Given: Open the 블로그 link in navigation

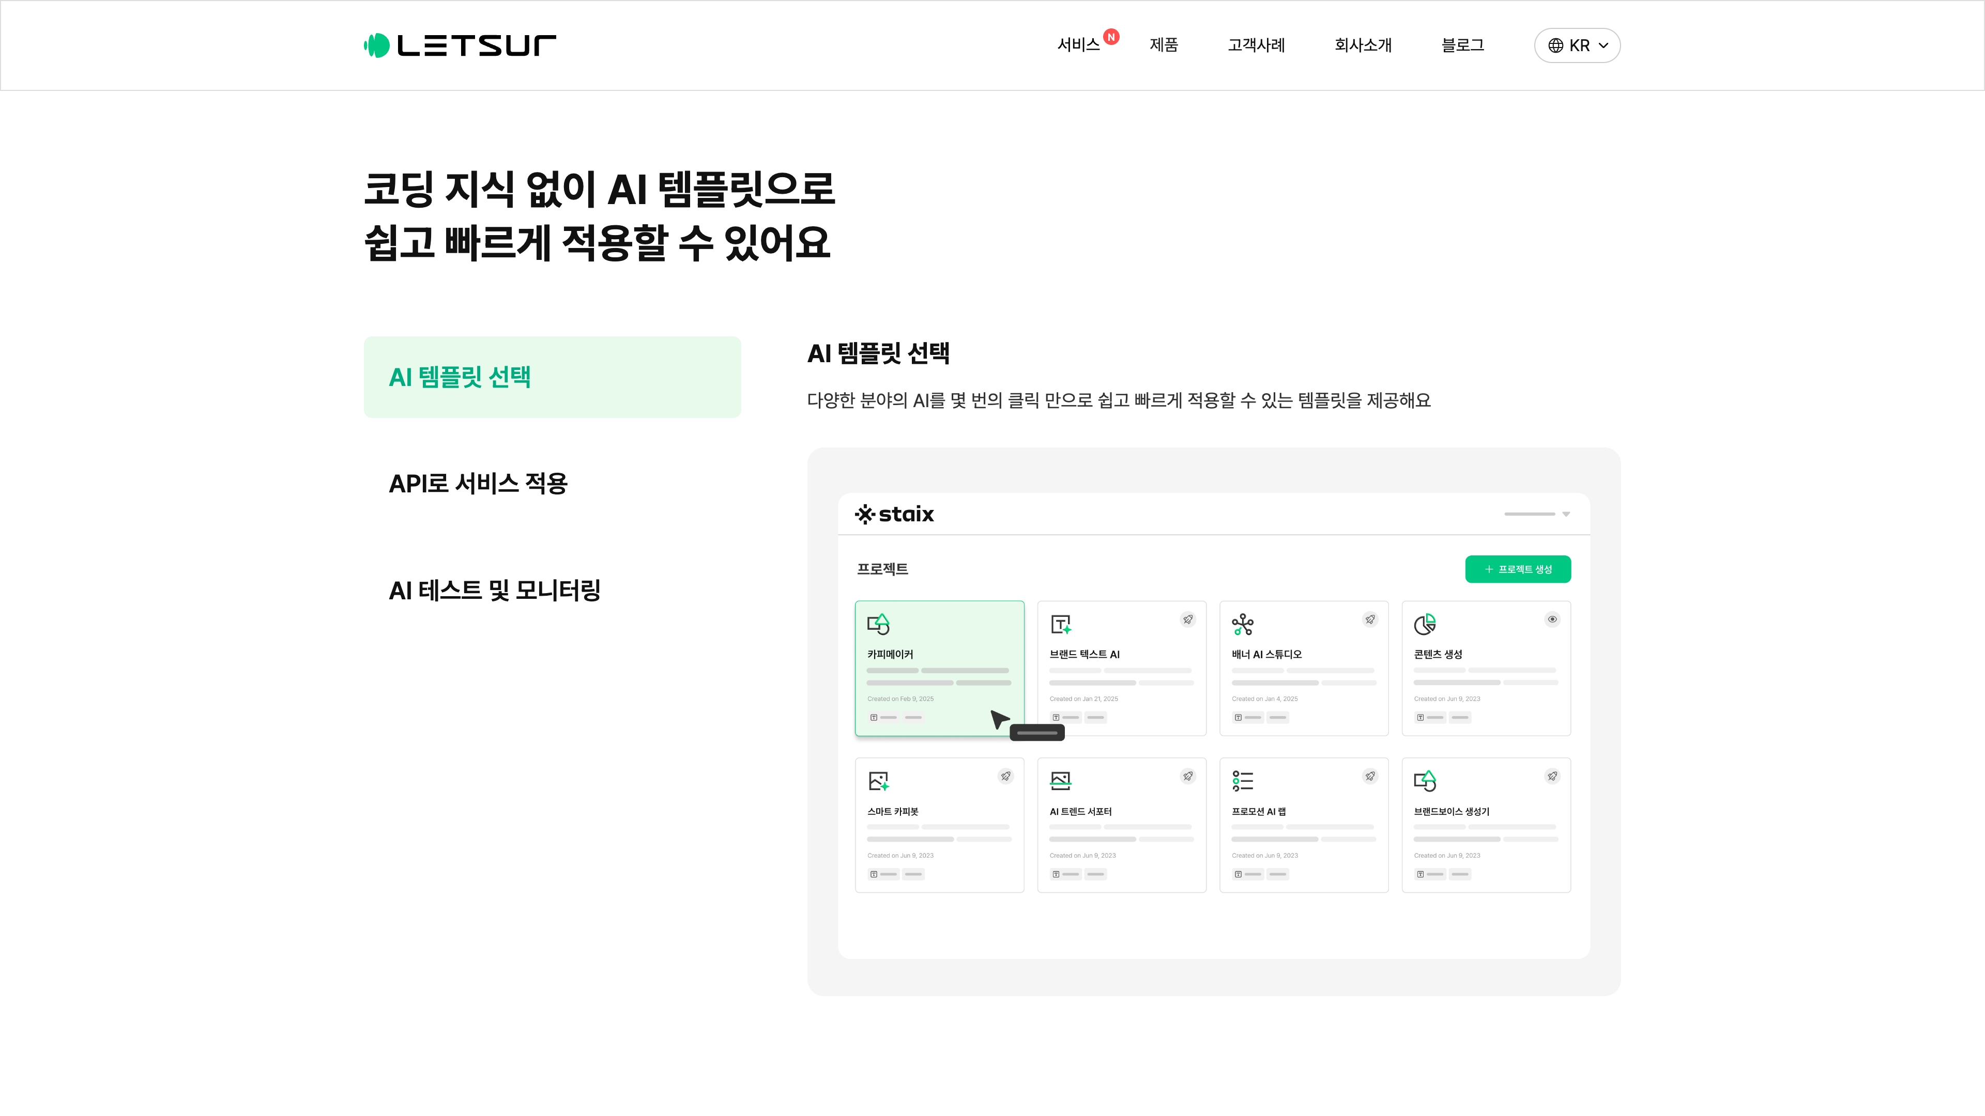Looking at the screenshot, I should (1462, 44).
